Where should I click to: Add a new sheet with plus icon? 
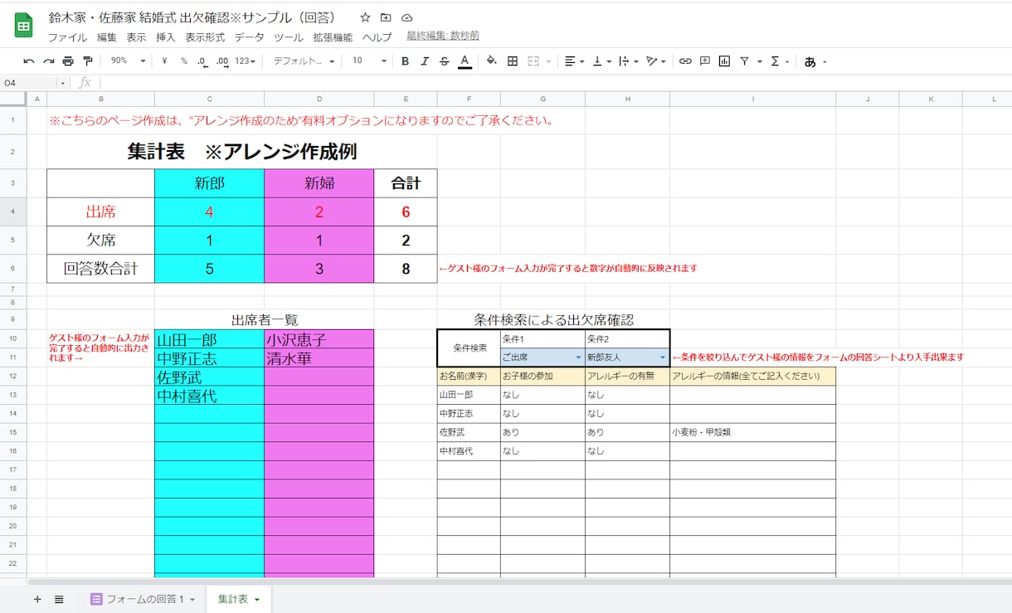point(37,599)
